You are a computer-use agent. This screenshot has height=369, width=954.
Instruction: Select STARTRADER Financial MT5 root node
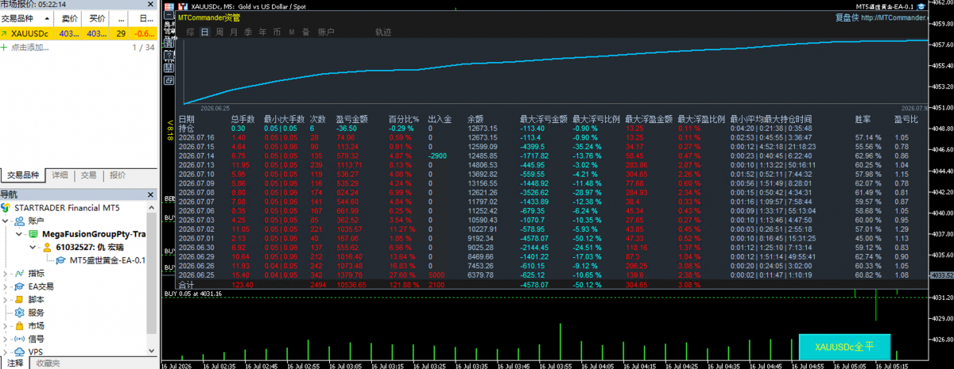(67, 208)
